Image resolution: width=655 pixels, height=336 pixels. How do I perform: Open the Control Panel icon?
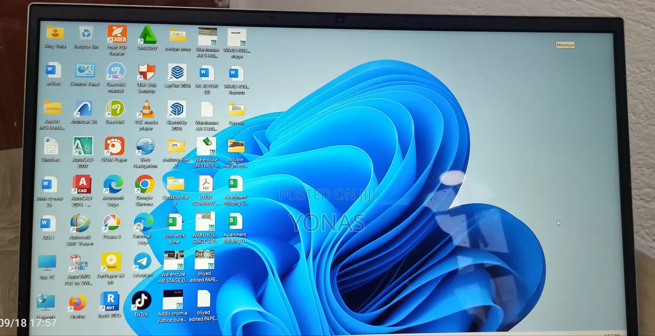85,75
